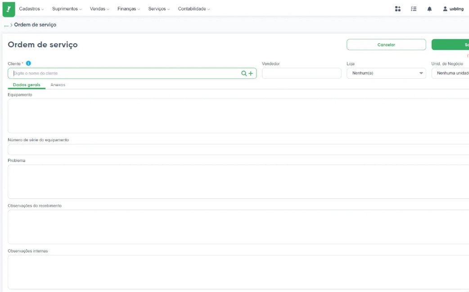This screenshot has height=292, width=469.
Task: Click the green Bling logo icon
Action: point(9,9)
